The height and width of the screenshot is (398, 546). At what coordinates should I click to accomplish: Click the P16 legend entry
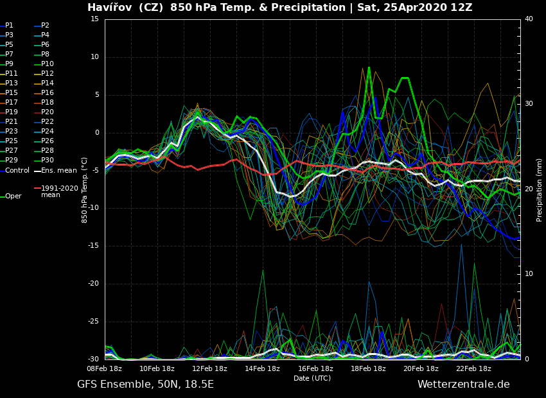47,93
